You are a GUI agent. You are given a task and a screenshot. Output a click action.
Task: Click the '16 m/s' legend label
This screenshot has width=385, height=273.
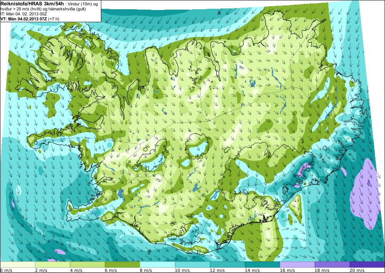[x=287, y=270]
